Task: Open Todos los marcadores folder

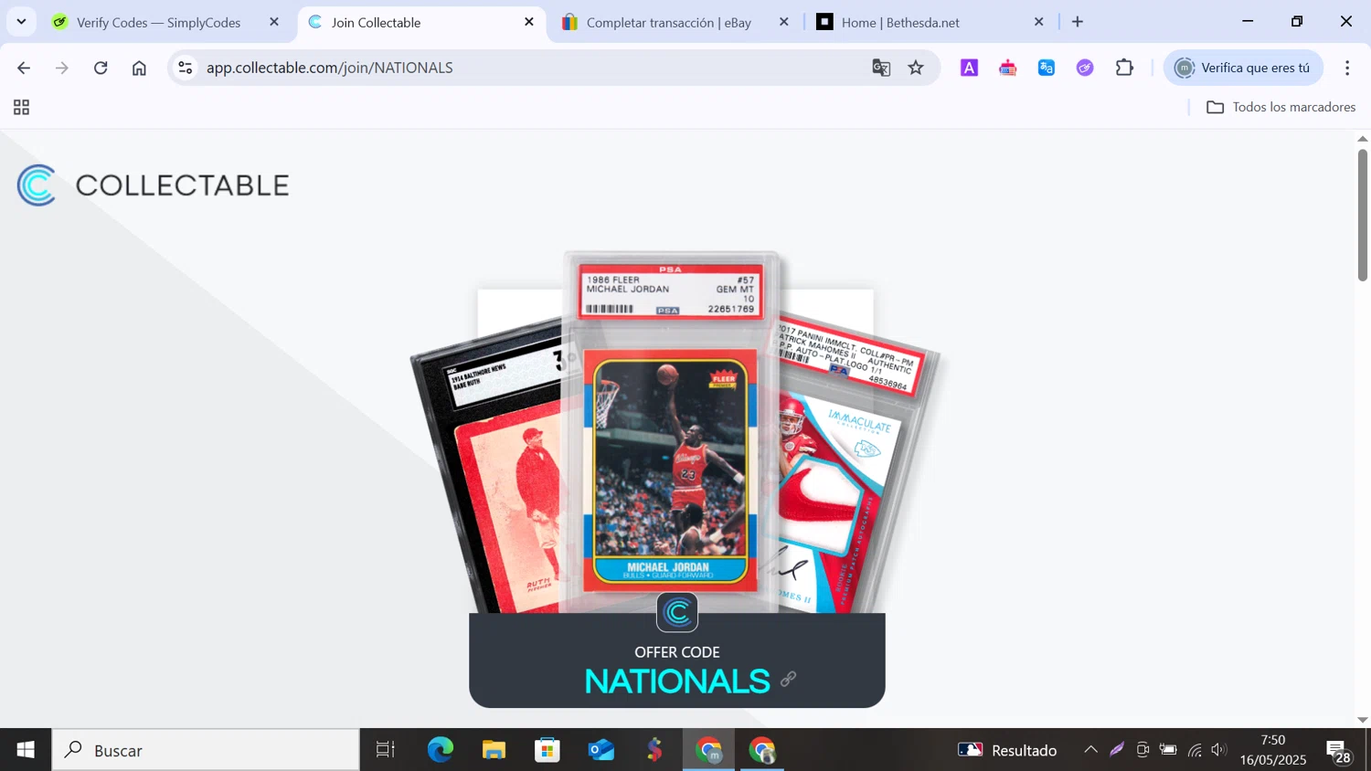Action: tap(1281, 107)
